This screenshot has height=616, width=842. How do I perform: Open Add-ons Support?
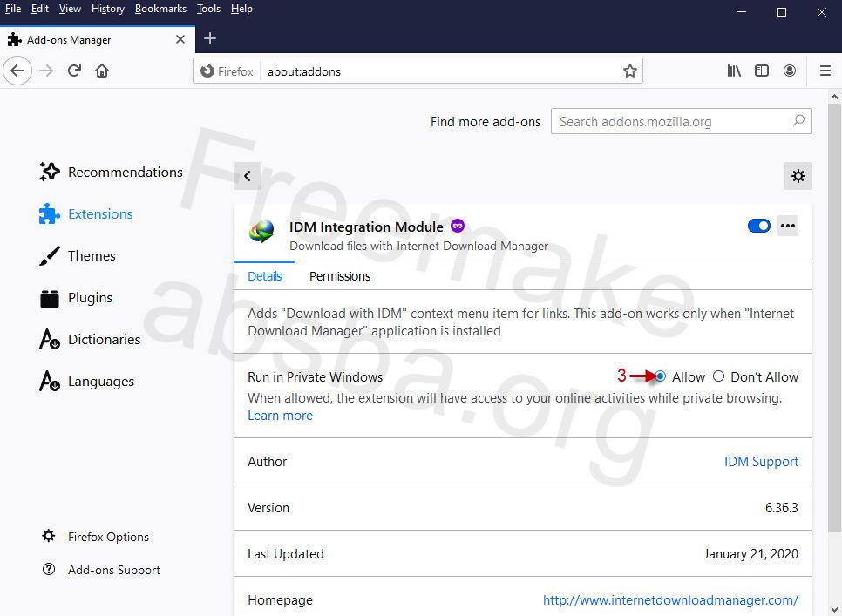pos(101,570)
